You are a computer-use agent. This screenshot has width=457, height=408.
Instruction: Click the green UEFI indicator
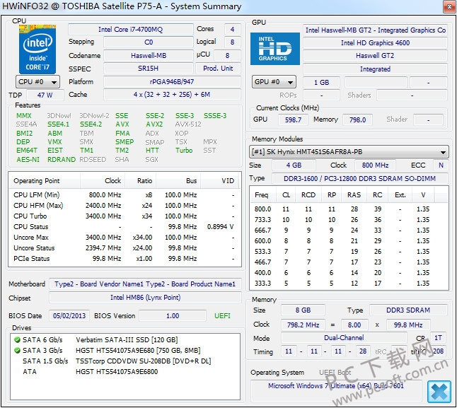pyautogui.click(x=222, y=316)
